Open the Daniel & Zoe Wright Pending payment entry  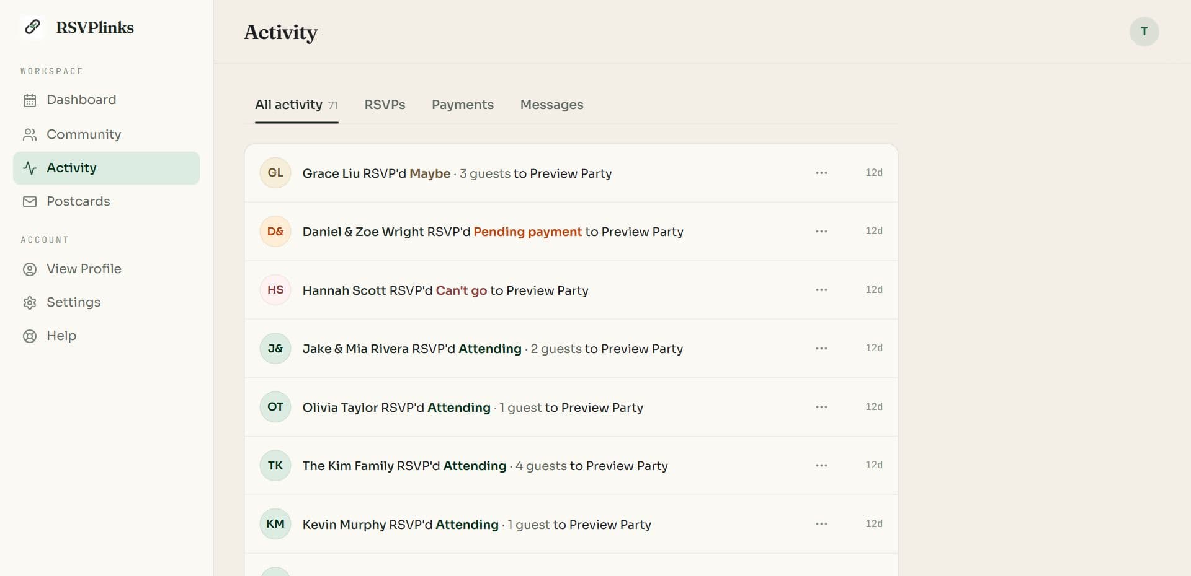pyautogui.click(x=571, y=232)
